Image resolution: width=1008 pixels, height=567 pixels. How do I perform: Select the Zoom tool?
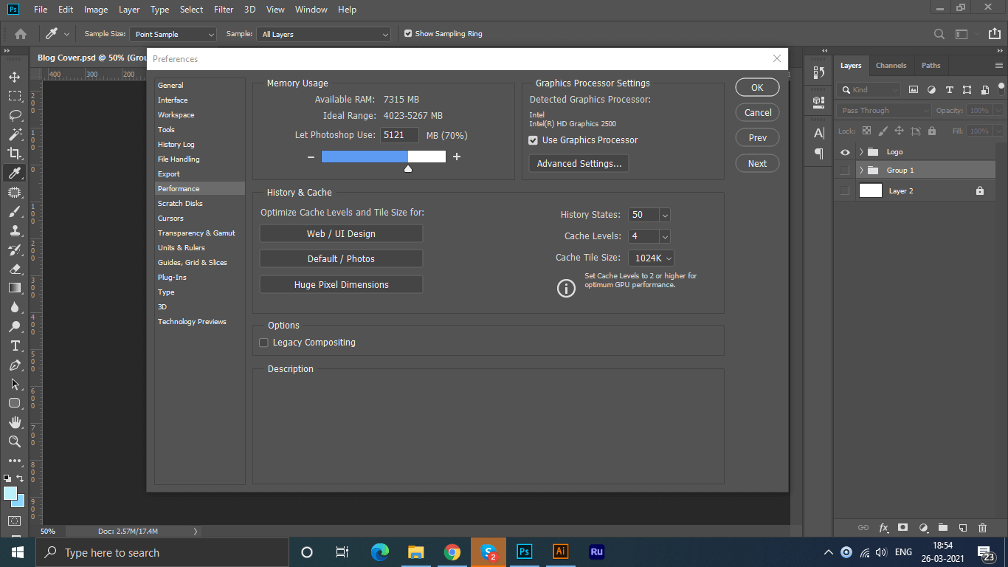coord(15,441)
